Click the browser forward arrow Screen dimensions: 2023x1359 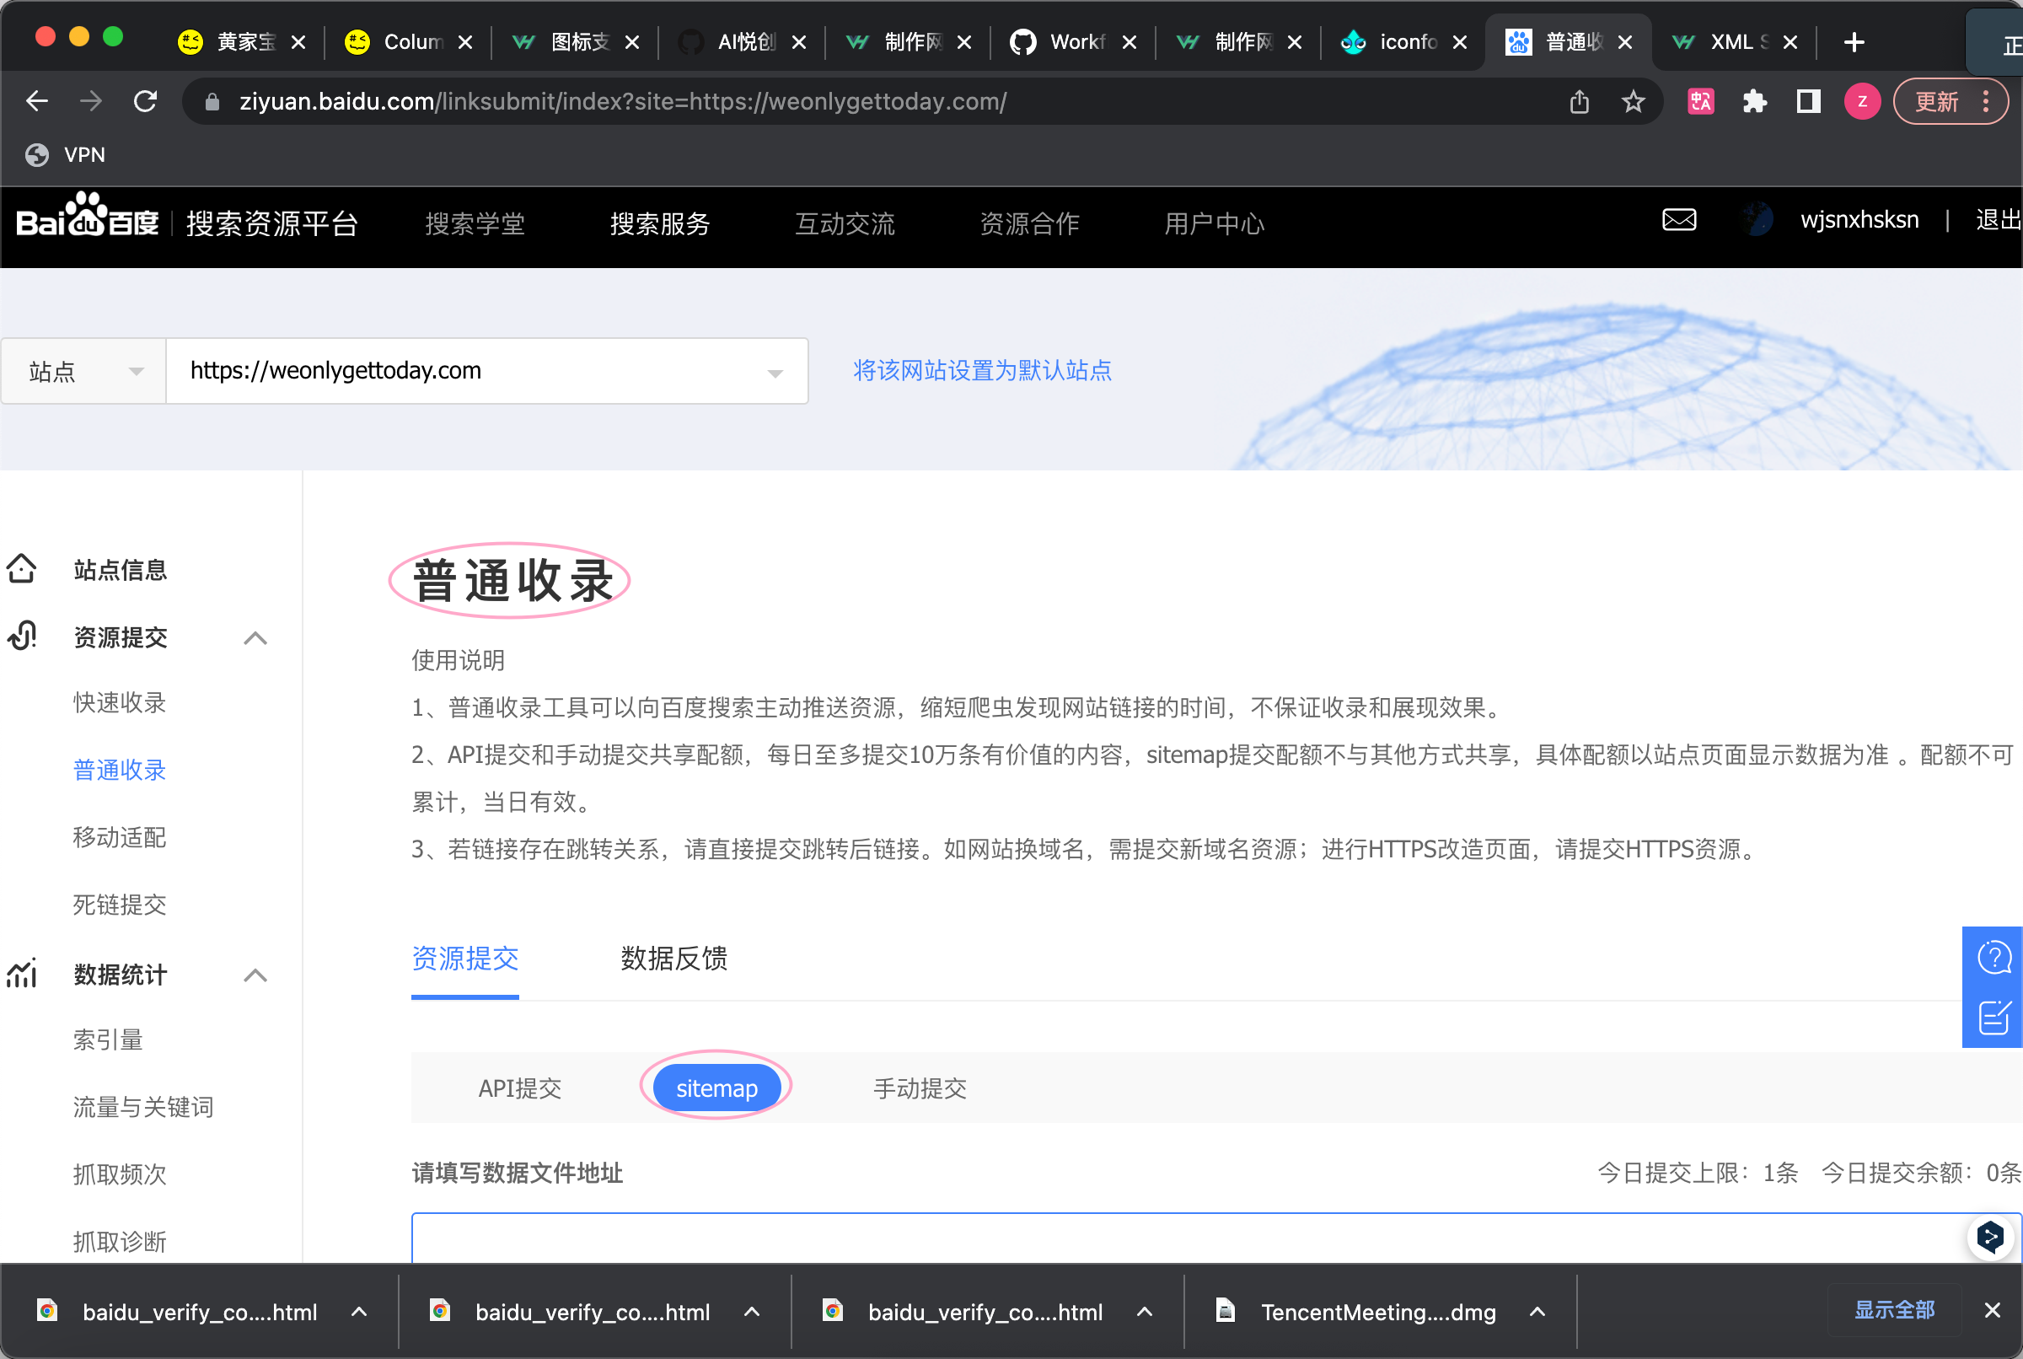click(x=91, y=101)
